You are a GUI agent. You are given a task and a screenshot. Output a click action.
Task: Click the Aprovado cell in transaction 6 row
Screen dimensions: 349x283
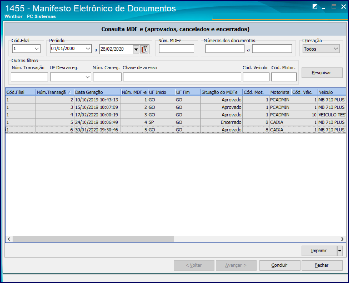click(222, 130)
